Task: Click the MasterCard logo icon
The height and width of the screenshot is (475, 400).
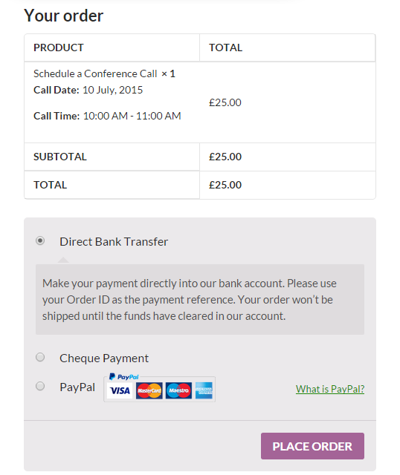Action: coord(149,390)
